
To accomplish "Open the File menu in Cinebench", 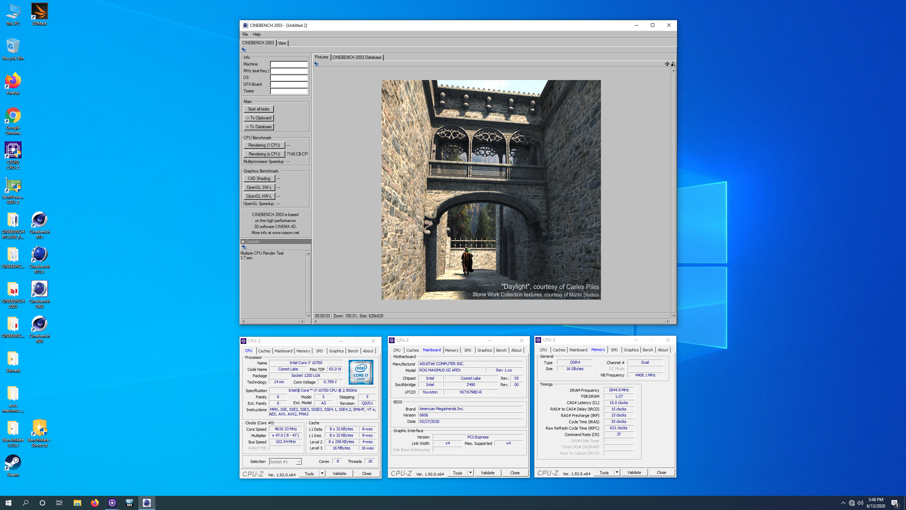I will click(x=245, y=34).
